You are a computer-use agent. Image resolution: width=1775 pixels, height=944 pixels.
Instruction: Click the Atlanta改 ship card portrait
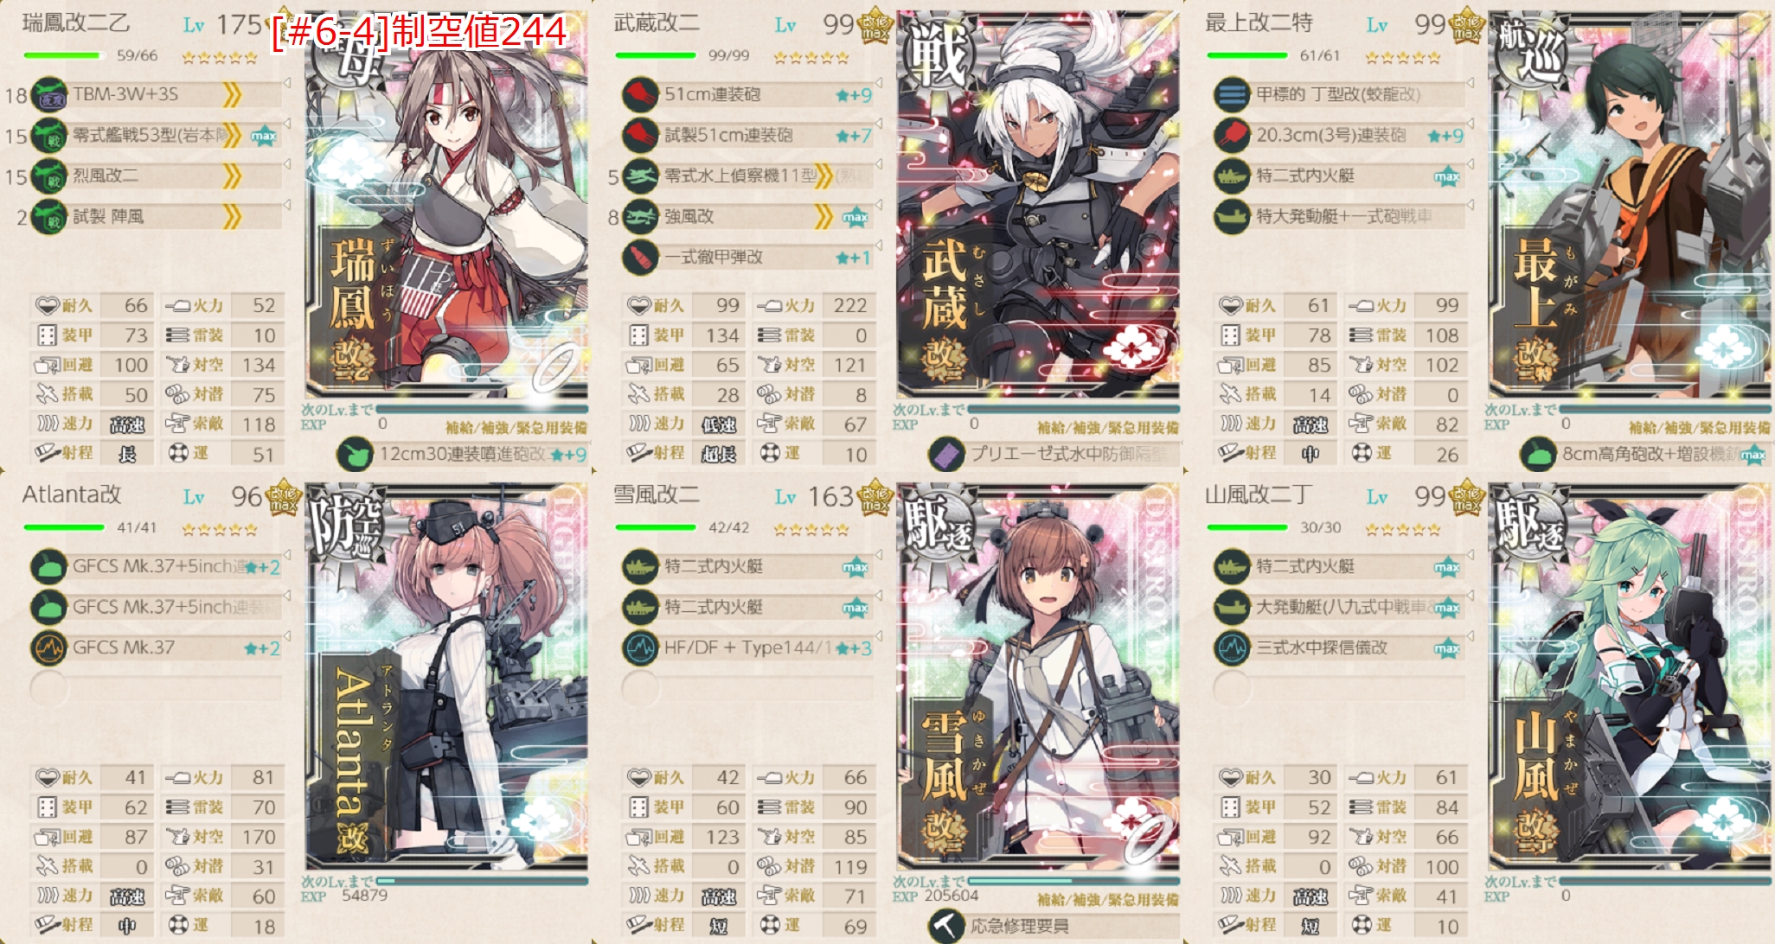coord(446,676)
